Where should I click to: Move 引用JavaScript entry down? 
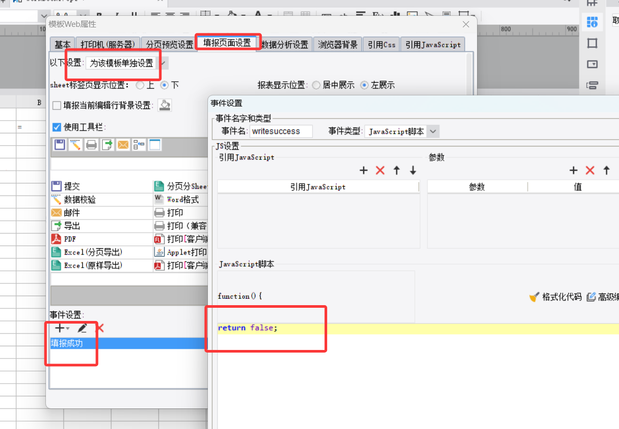click(413, 170)
